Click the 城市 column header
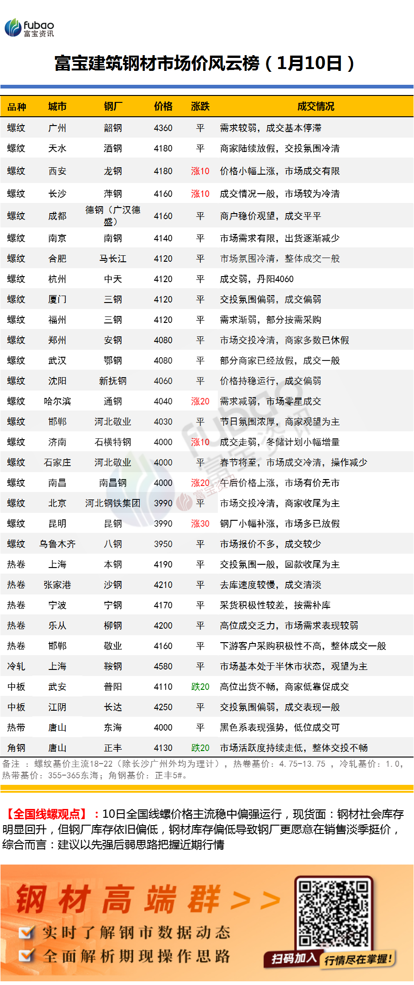 [x=57, y=107]
